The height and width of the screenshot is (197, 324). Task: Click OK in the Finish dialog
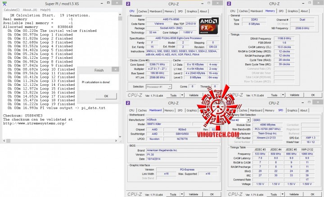coord(106,96)
